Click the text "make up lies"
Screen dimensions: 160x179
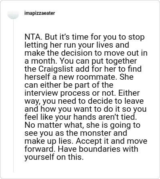[49, 141]
